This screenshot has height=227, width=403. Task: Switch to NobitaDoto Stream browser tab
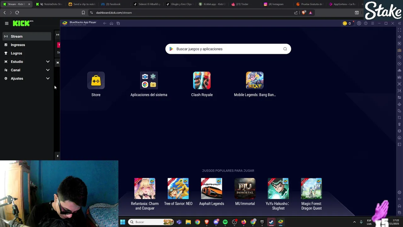coord(49,4)
